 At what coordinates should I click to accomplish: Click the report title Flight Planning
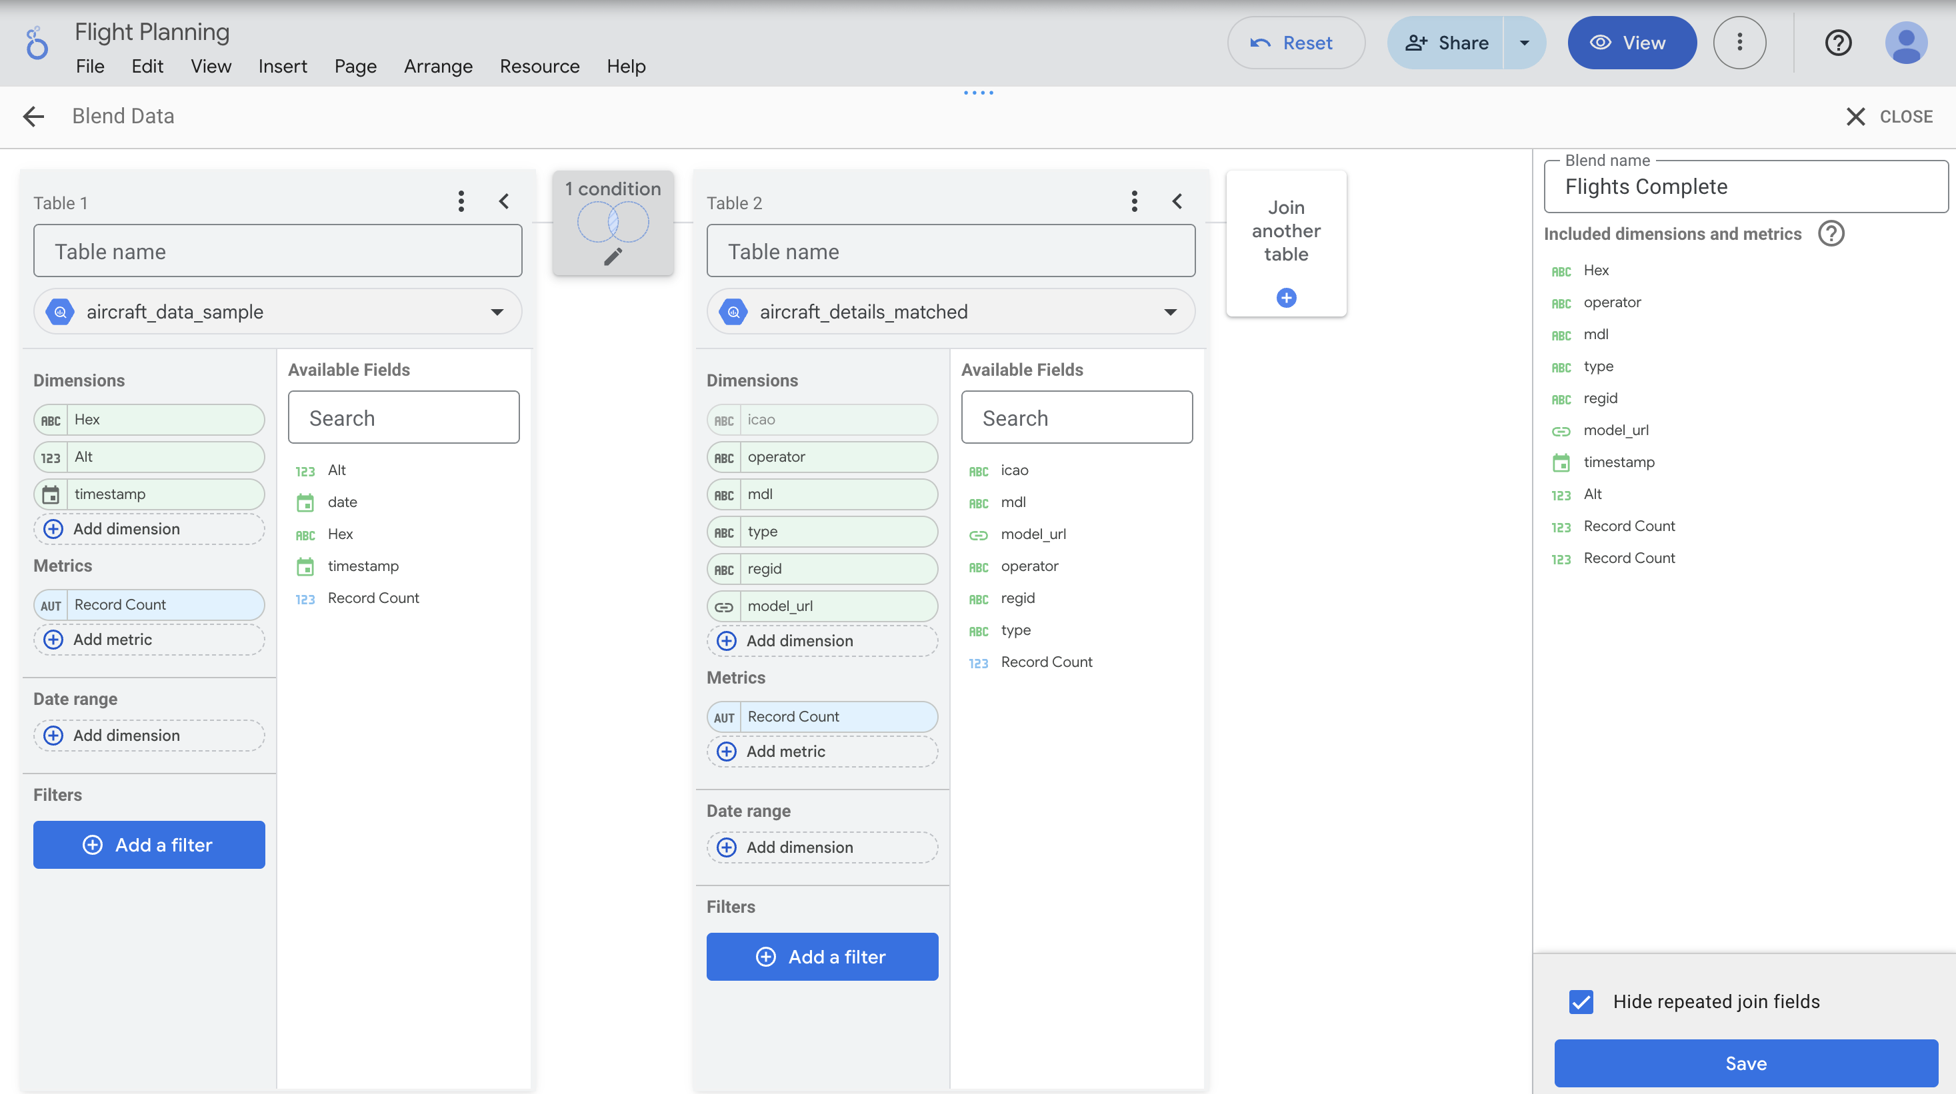(x=152, y=32)
